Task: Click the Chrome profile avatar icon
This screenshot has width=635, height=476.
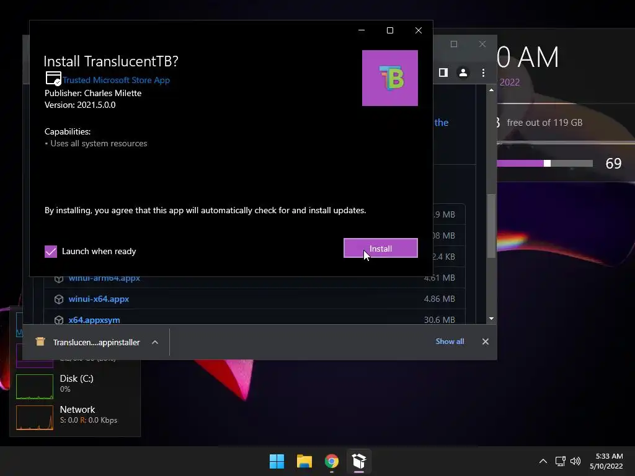Action: pos(463,73)
